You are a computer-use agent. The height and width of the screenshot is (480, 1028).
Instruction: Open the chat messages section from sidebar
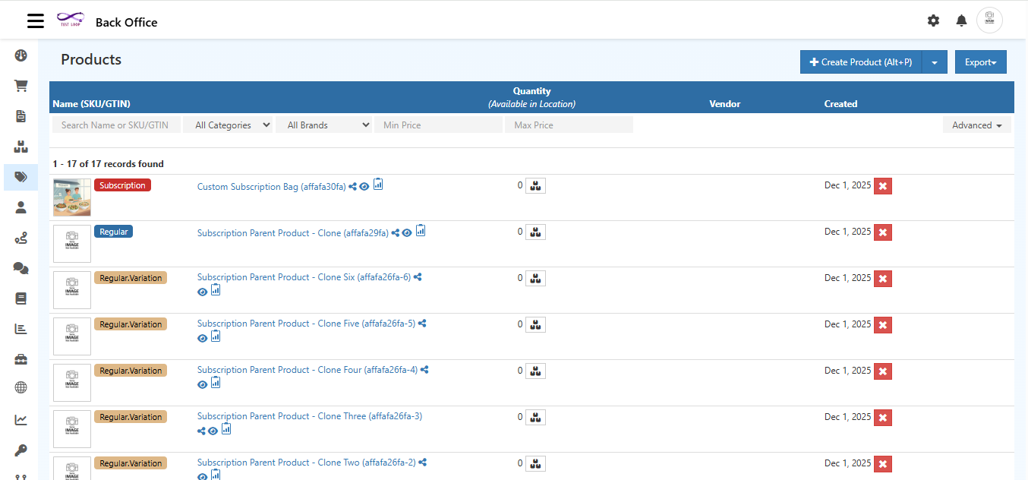[20, 267]
